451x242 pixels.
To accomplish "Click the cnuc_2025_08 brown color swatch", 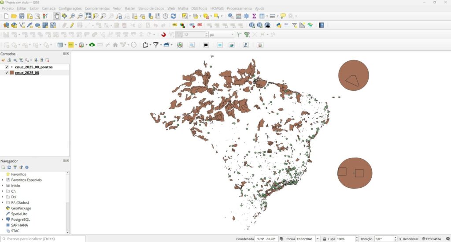I will 12,73.
